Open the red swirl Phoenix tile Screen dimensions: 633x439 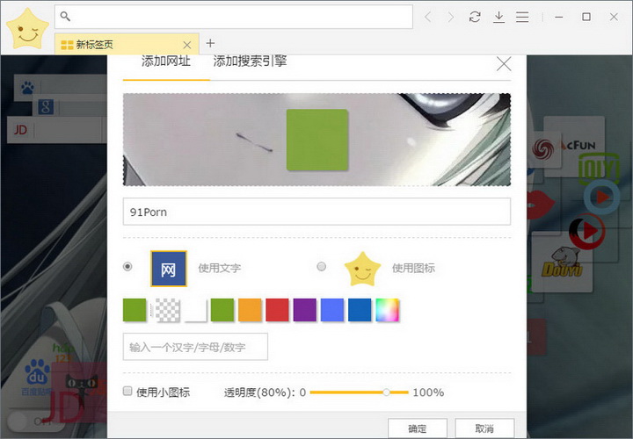click(x=543, y=149)
